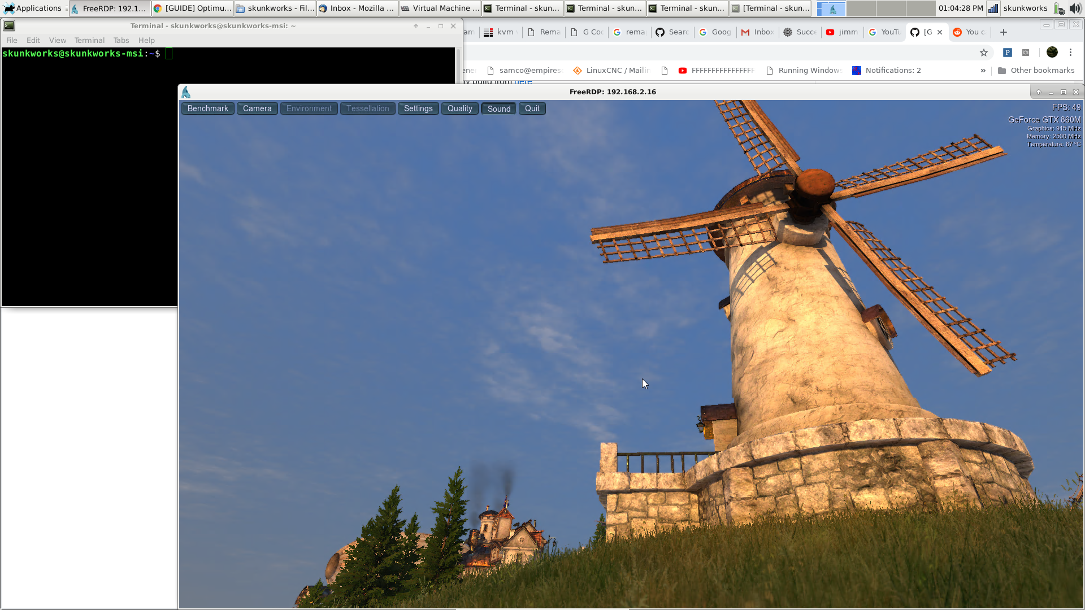This screenshot has height=610, width=1085.
Task: Click into the terminal prompt line
Action: tap(228, 54)
